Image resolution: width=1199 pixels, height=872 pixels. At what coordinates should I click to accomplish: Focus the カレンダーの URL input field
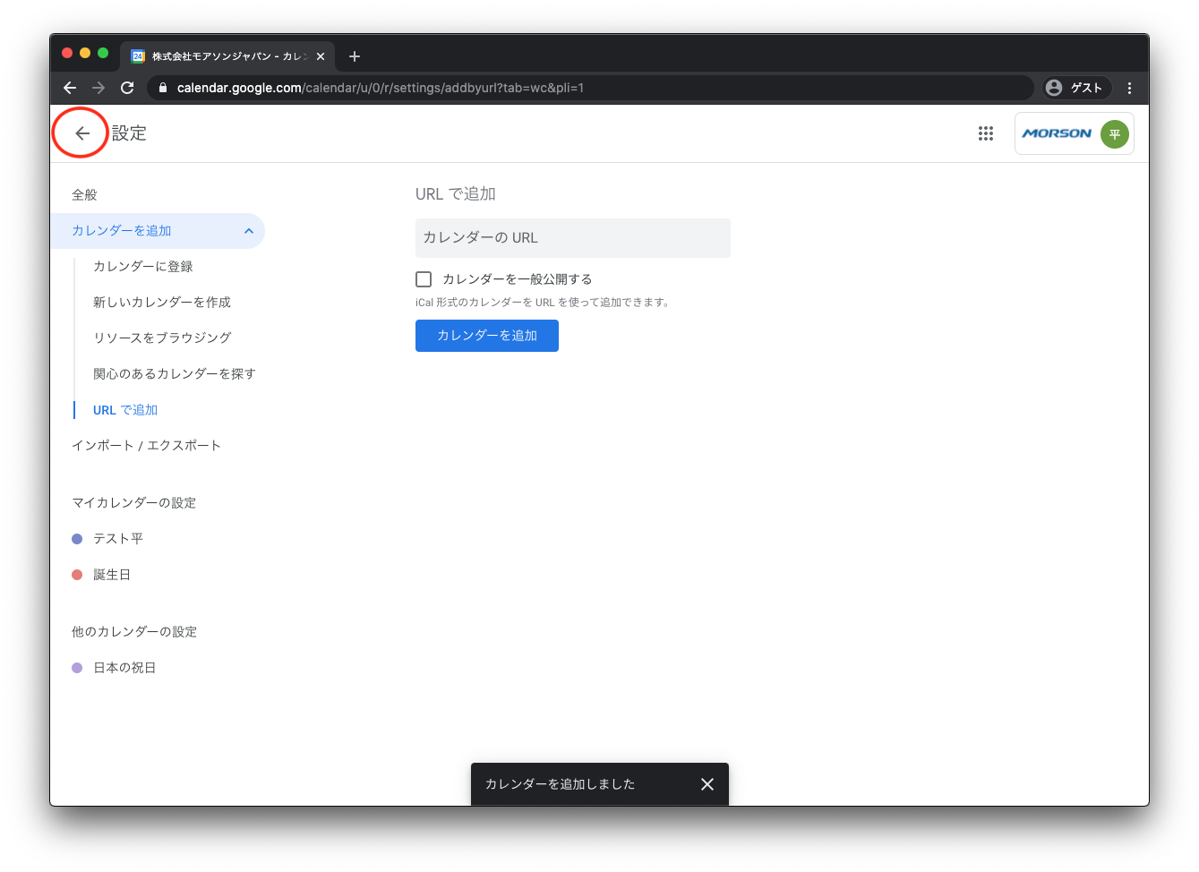coord(572,238)
